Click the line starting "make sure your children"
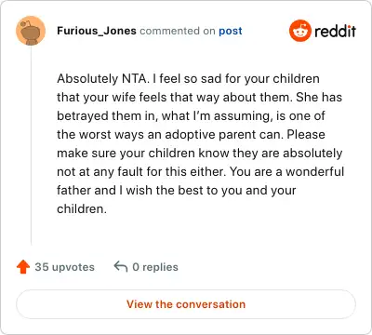 [x=200, y=153]
